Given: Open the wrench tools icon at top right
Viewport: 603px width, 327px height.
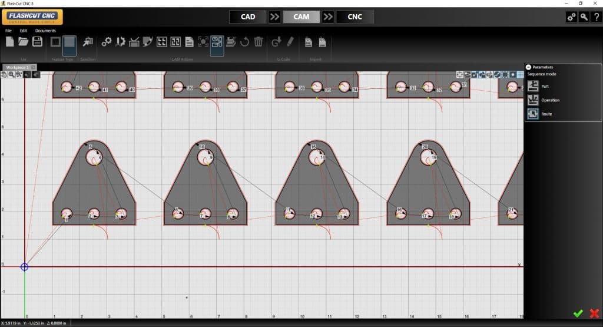Looking at the screenshot, I should (x=584, y=17).
